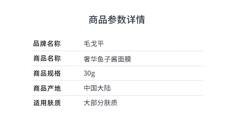234x131 pixels.
Task: Click the 品牌名称 label
Action: [47, 44]
